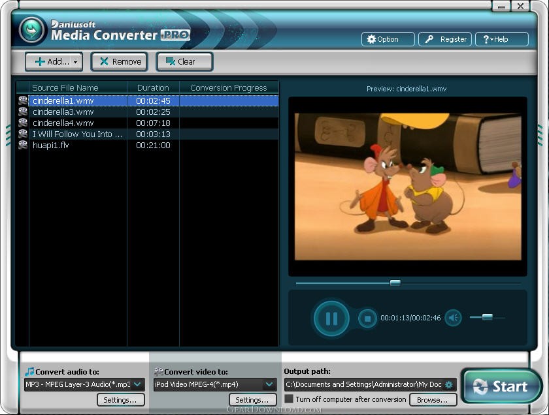Image resolution: width=549 pixels, height=415 pixels.
Task: Click the 00:02:45 duration cell
Action: click(x=153, y=100)
